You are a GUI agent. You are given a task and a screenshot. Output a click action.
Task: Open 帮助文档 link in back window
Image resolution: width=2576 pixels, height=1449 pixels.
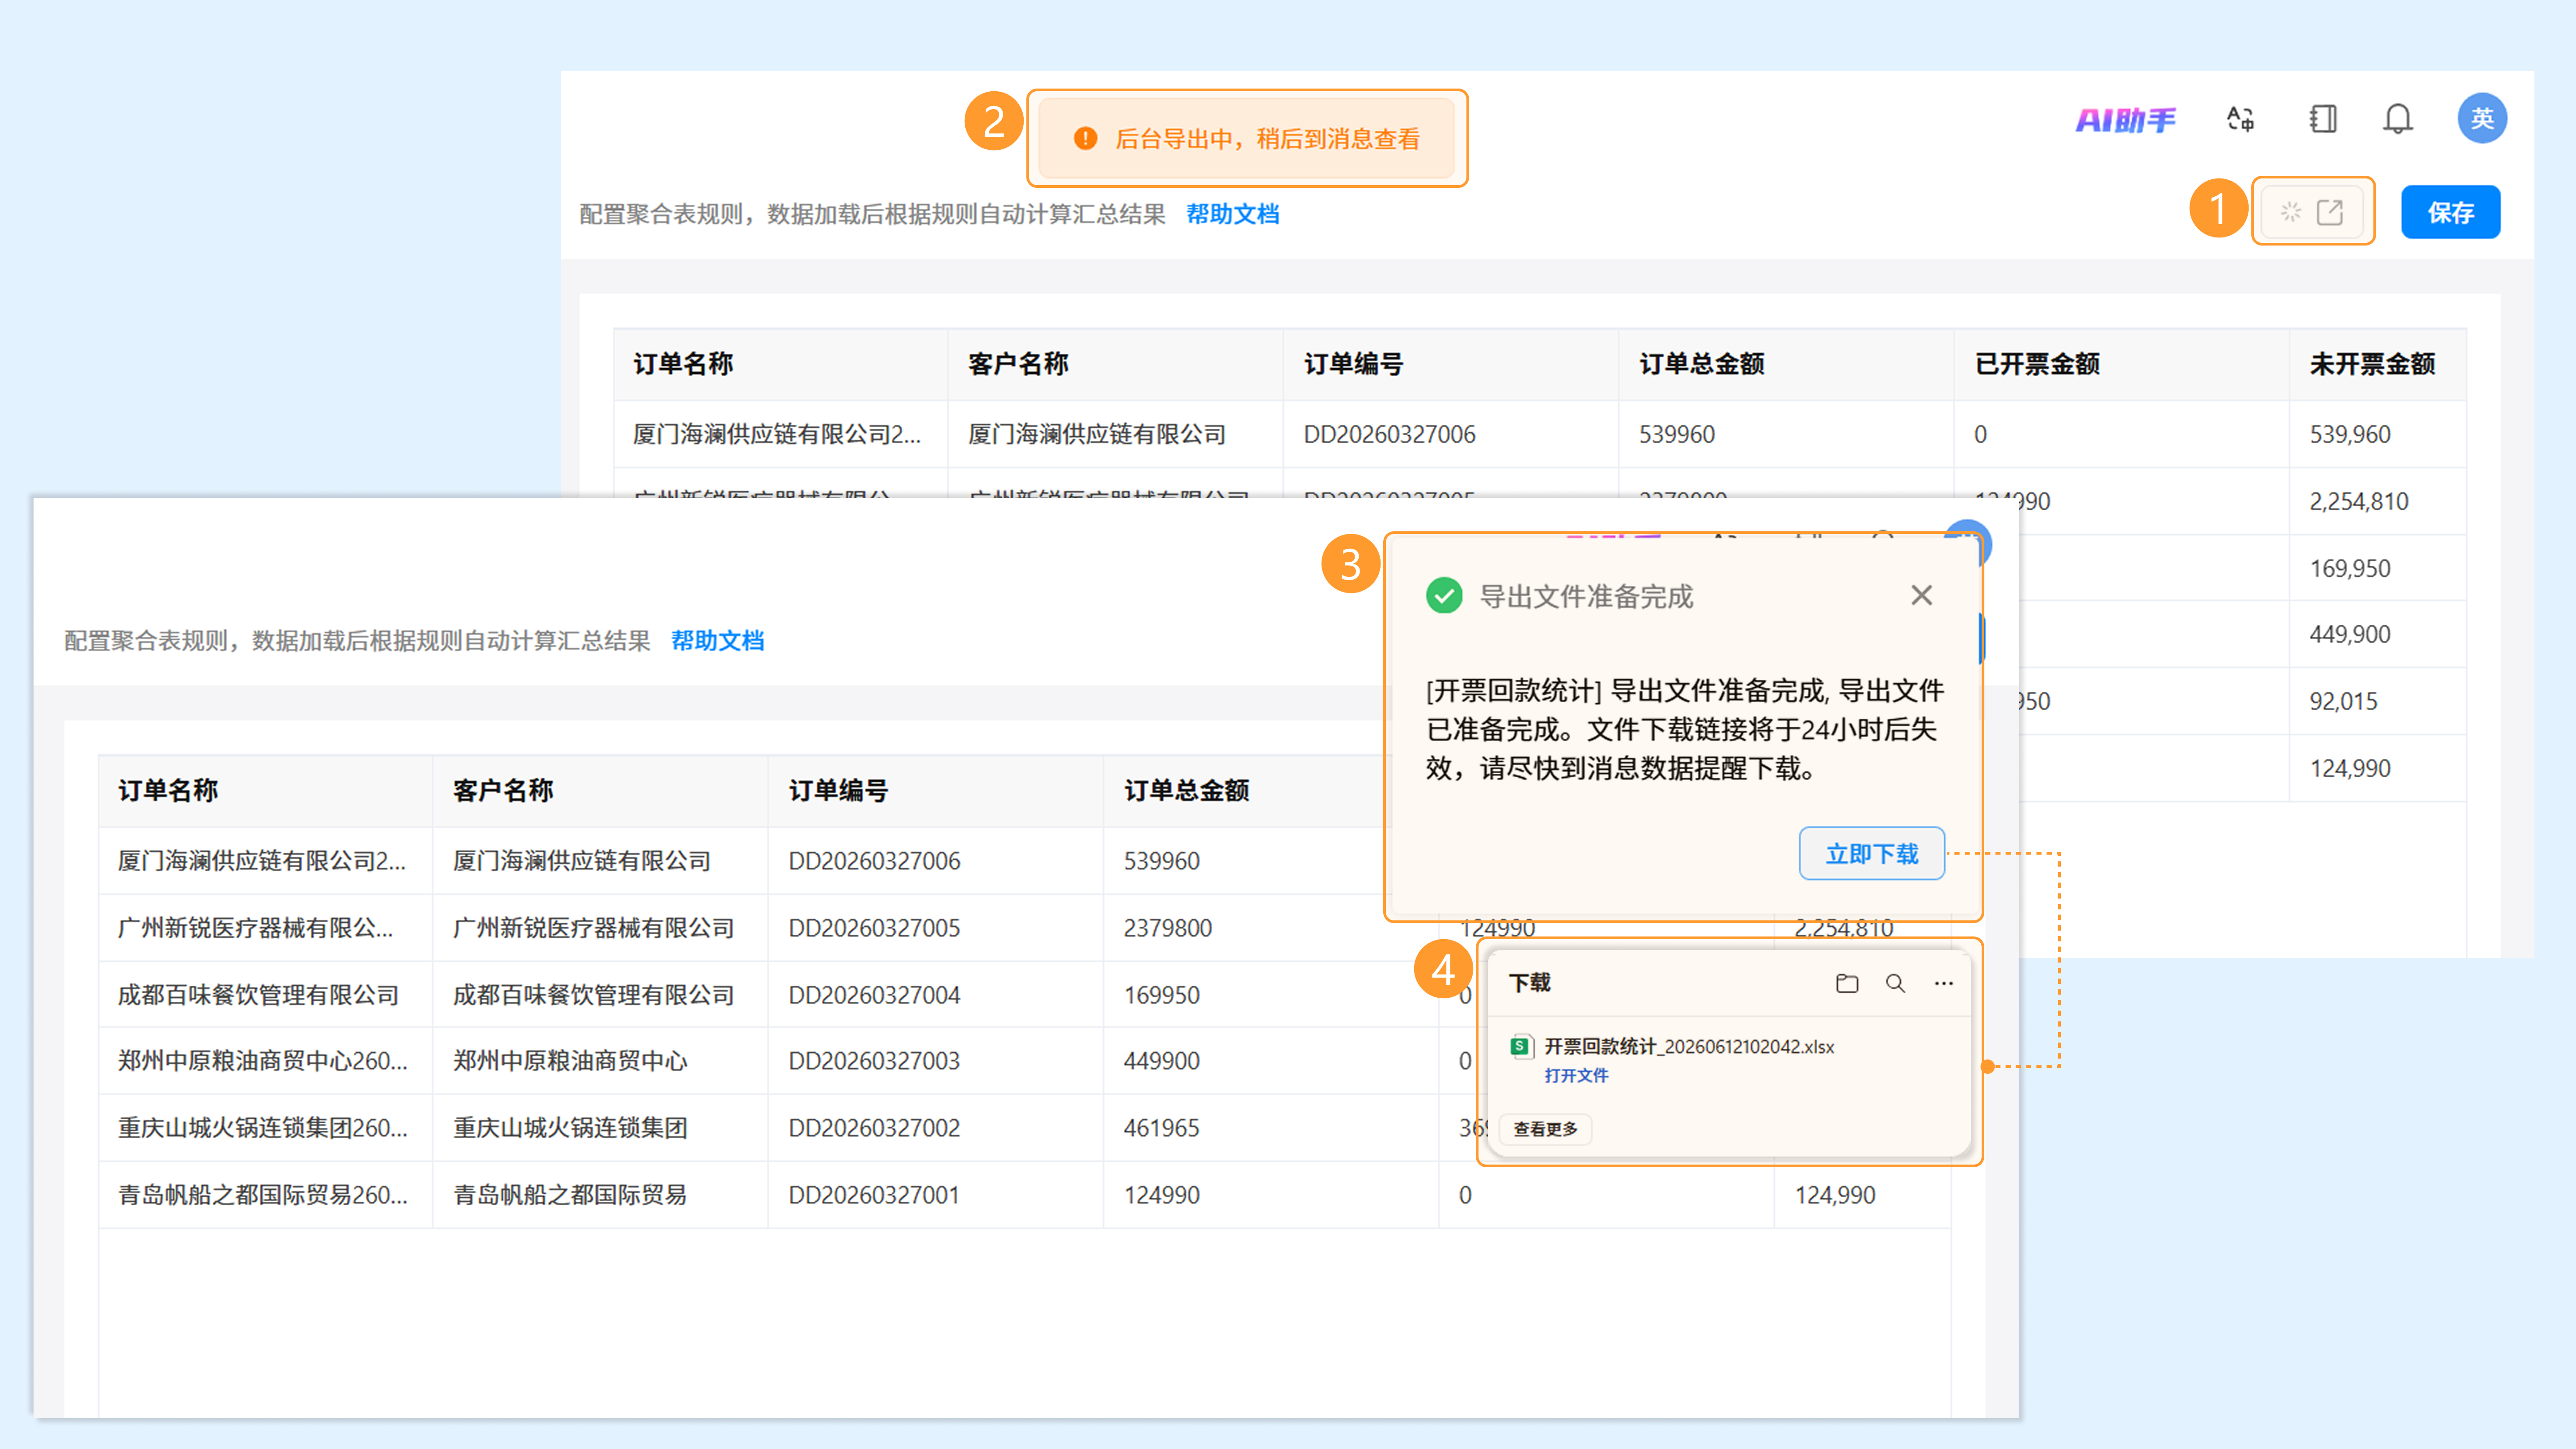pyautogui.click(x=1232, y=214)
